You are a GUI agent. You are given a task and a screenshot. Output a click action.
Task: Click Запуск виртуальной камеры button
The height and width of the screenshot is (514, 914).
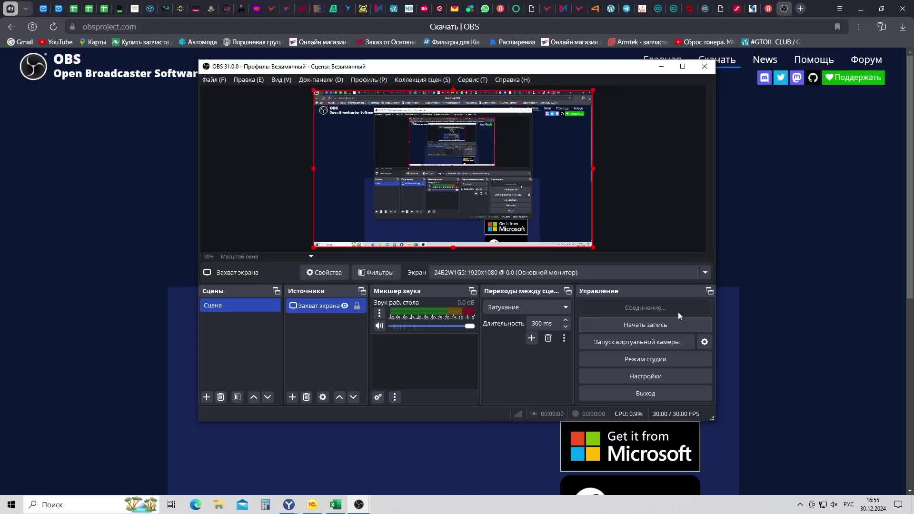(637, 342)
